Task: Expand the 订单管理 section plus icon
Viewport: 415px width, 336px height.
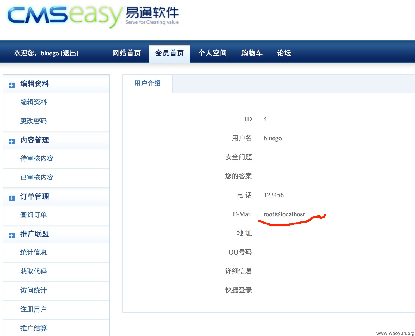Action: pos(11,198)
